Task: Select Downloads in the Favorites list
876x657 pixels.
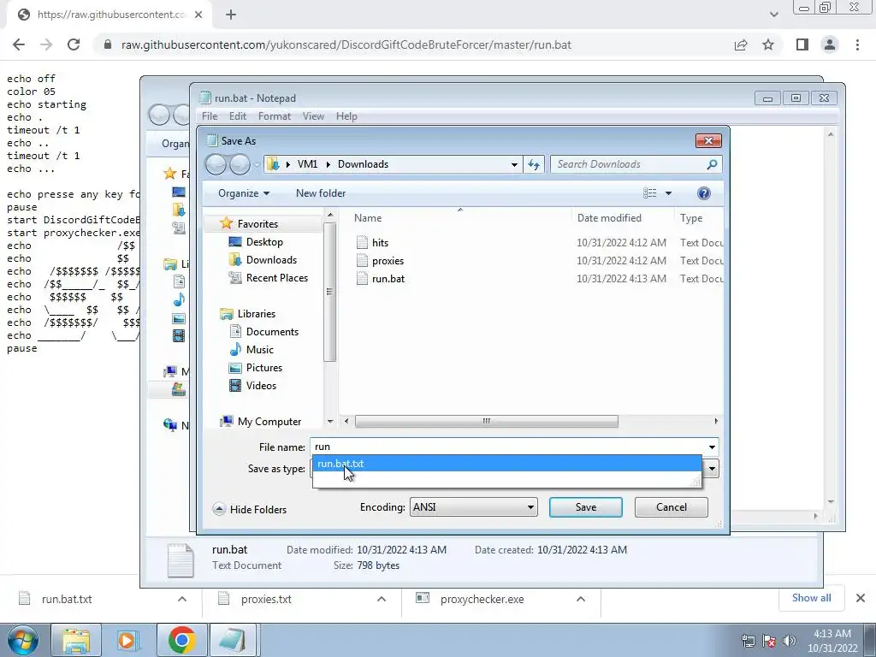Action: click(x=271, y=260)
